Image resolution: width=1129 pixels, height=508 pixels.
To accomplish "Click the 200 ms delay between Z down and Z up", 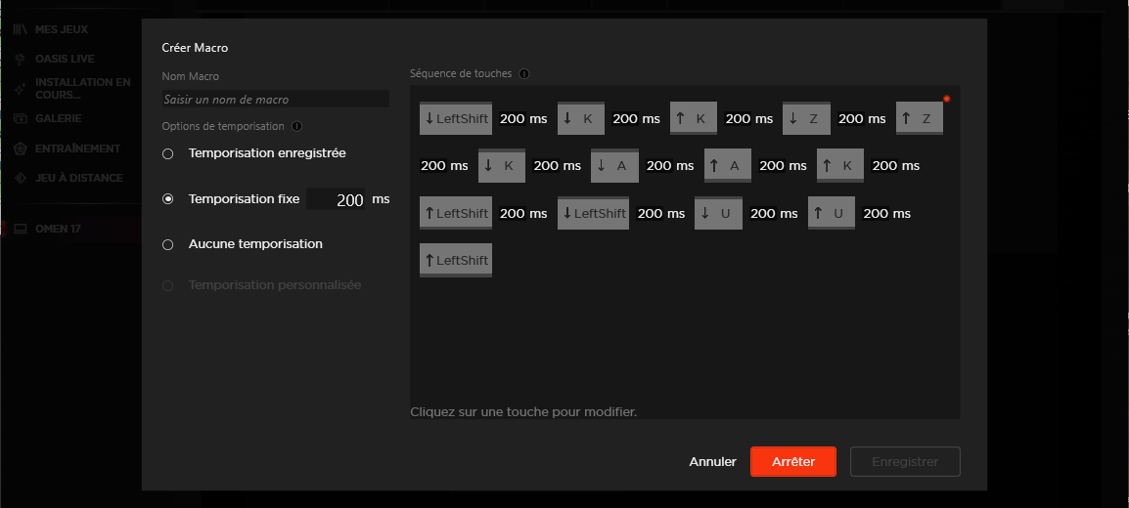I will point(863,118).
